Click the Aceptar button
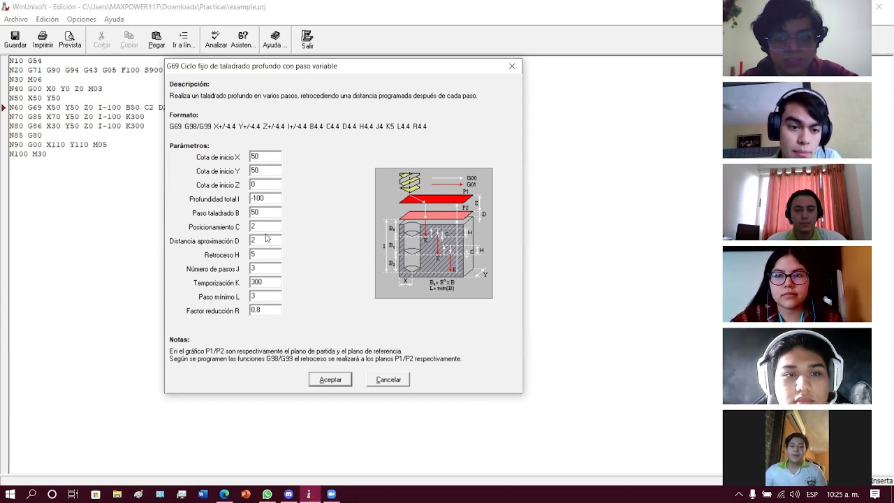The width and height of the screenshot is (894, 503). 330,379
